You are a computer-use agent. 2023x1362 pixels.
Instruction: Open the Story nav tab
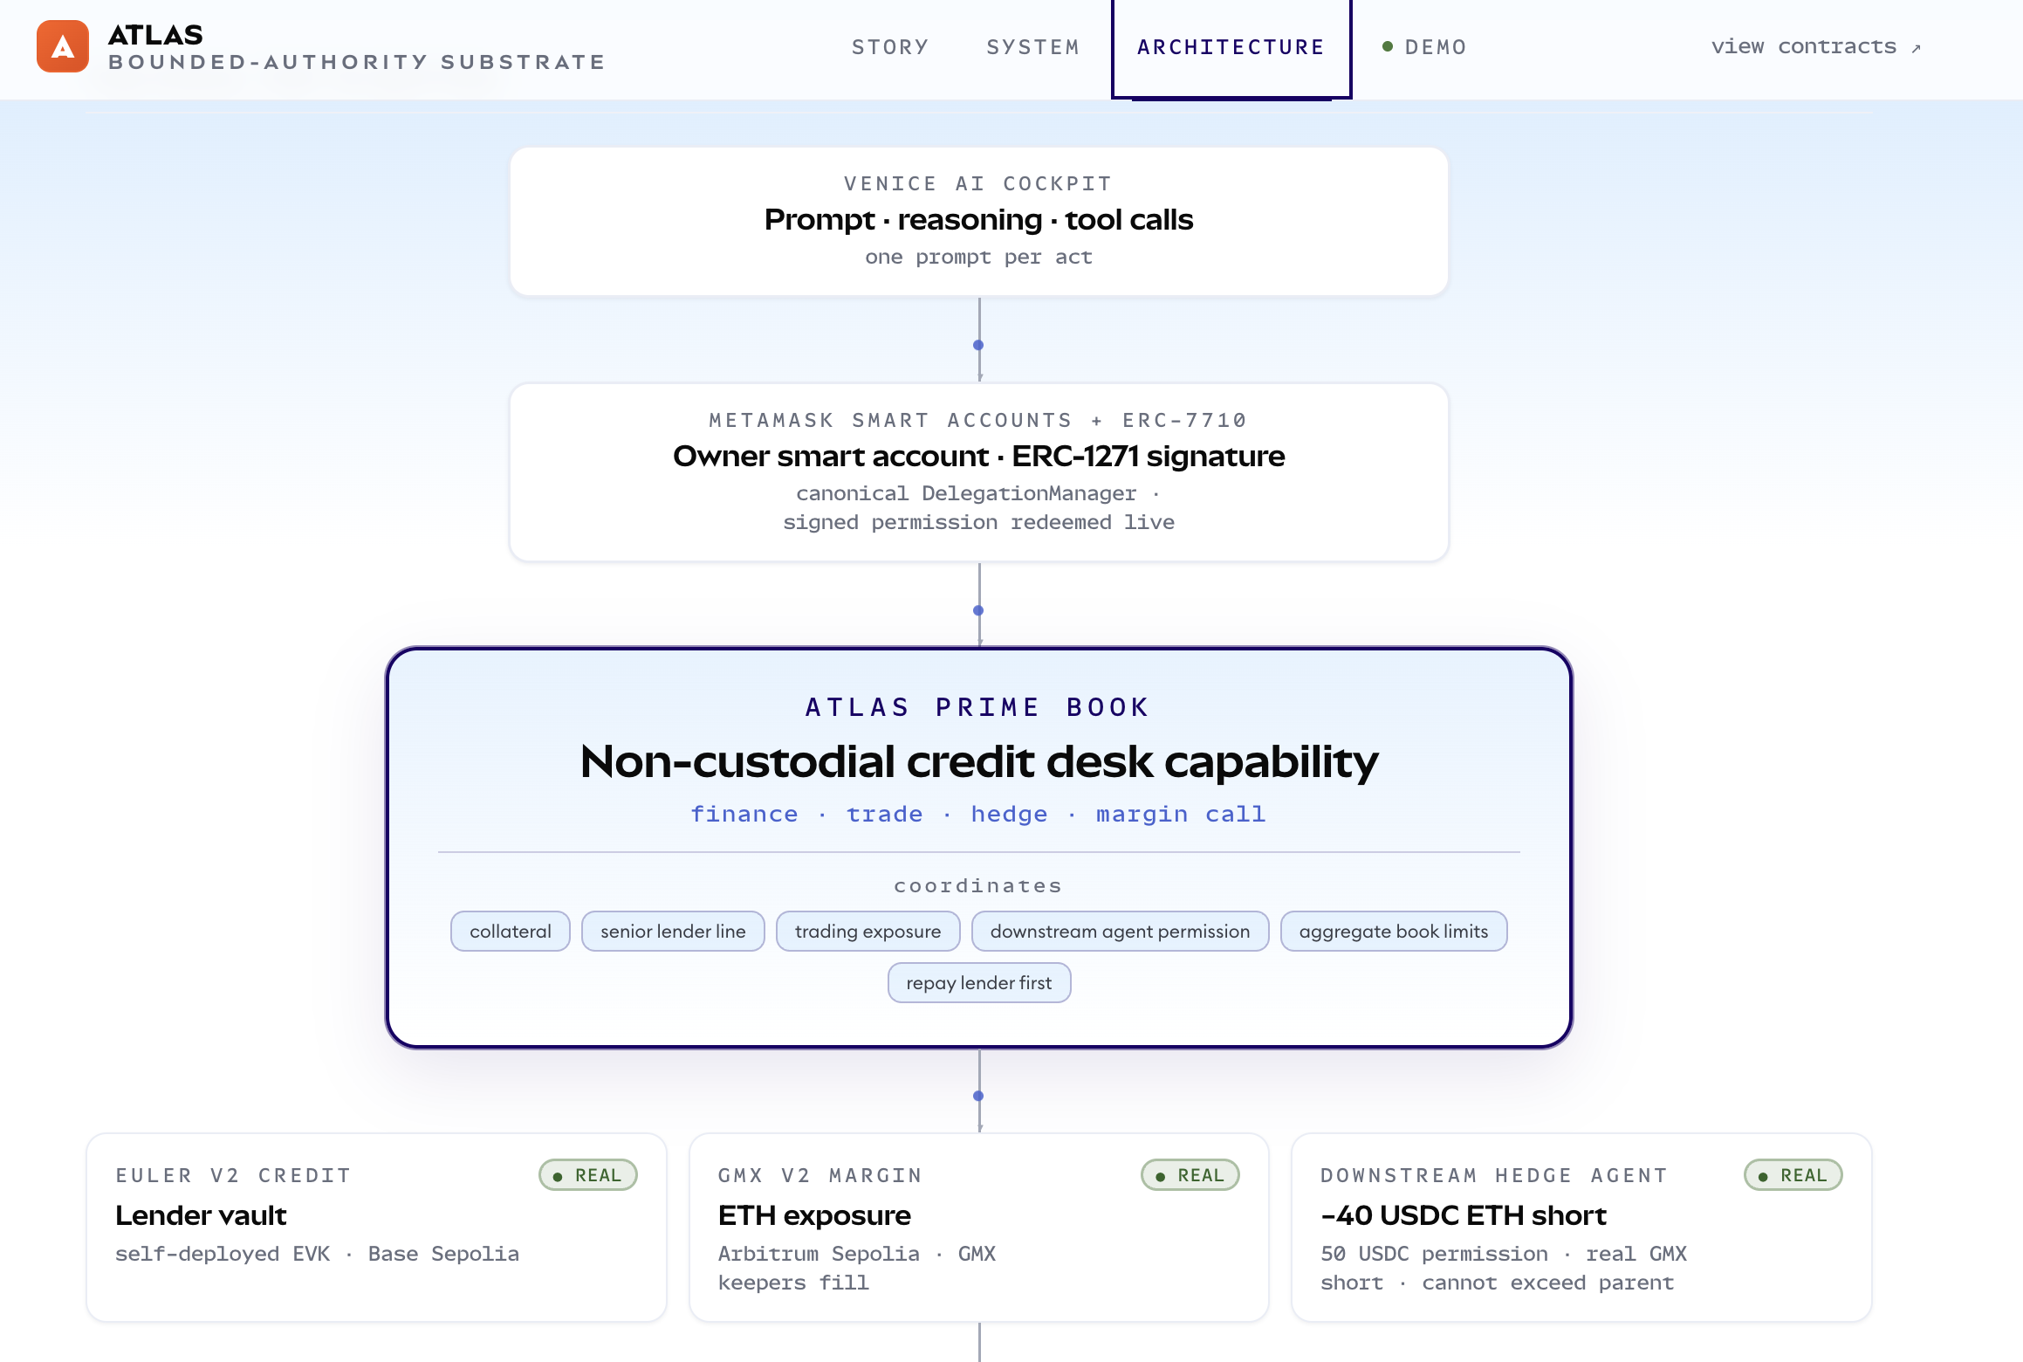(890, 47)
